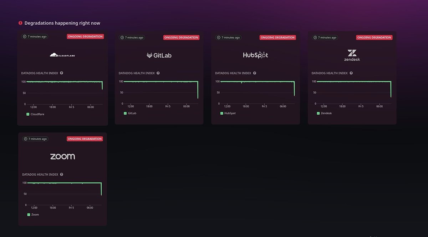428x237 pixels.
Task: Click the Zoom logo
Action: coord(62,156)
